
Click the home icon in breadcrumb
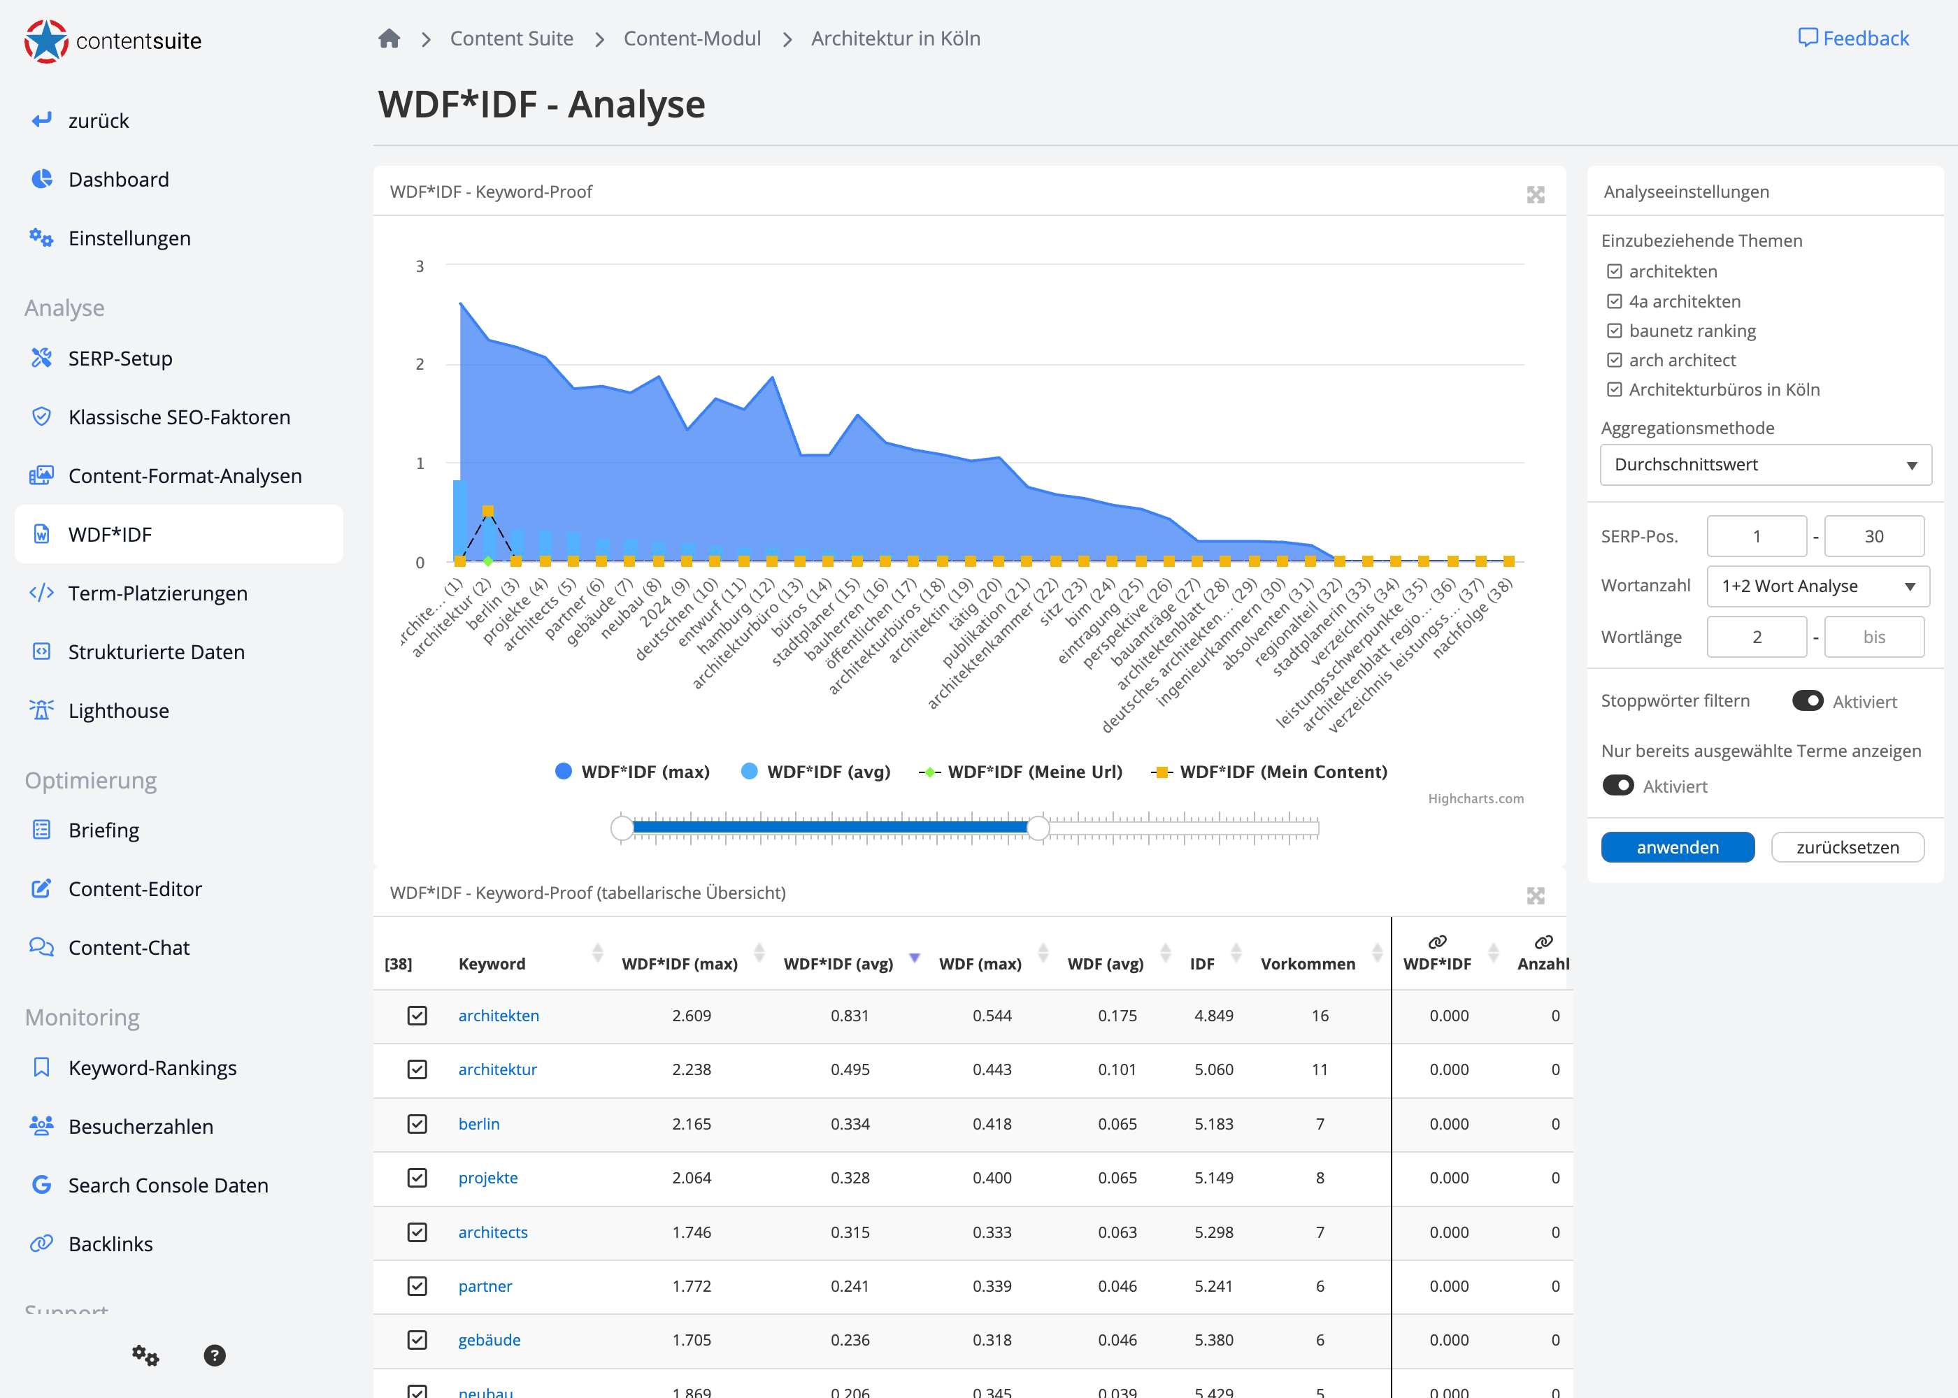click(x=390, y=38)
